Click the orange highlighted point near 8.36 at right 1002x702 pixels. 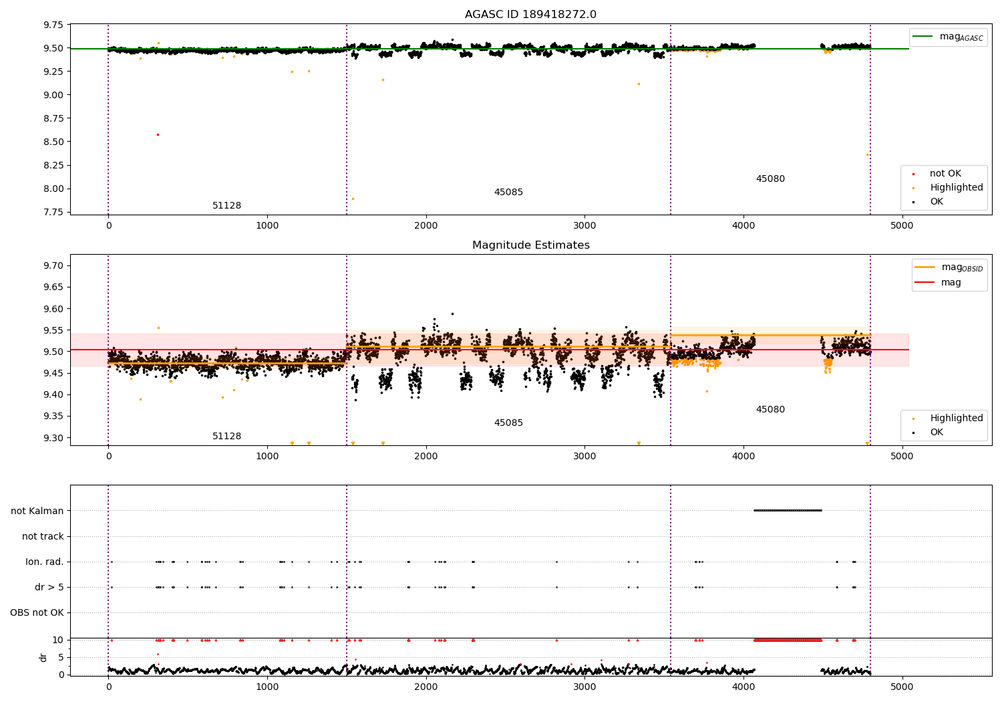pos(867,154)
